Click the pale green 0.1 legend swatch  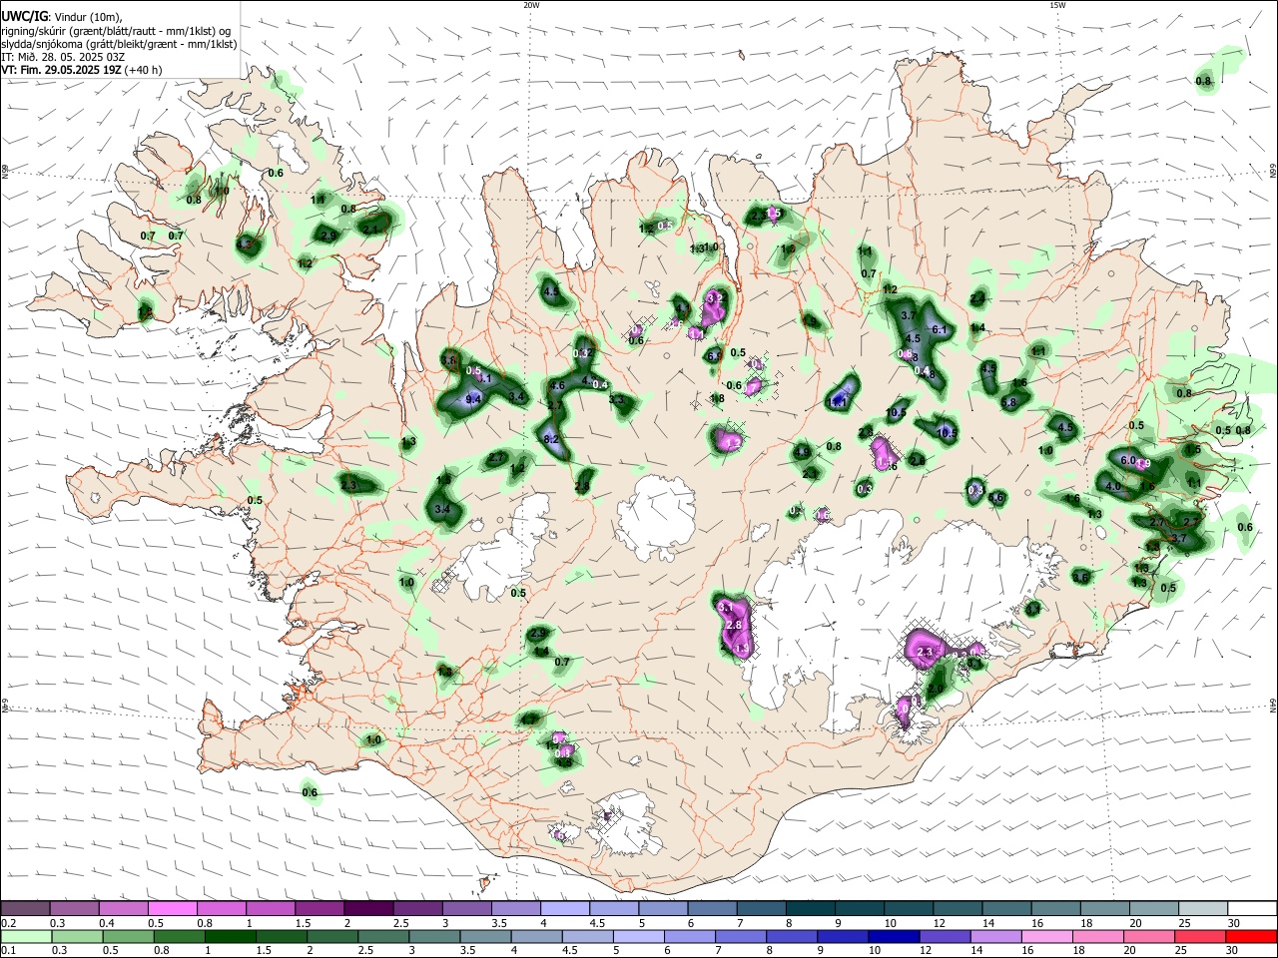(x=25, y=937)
